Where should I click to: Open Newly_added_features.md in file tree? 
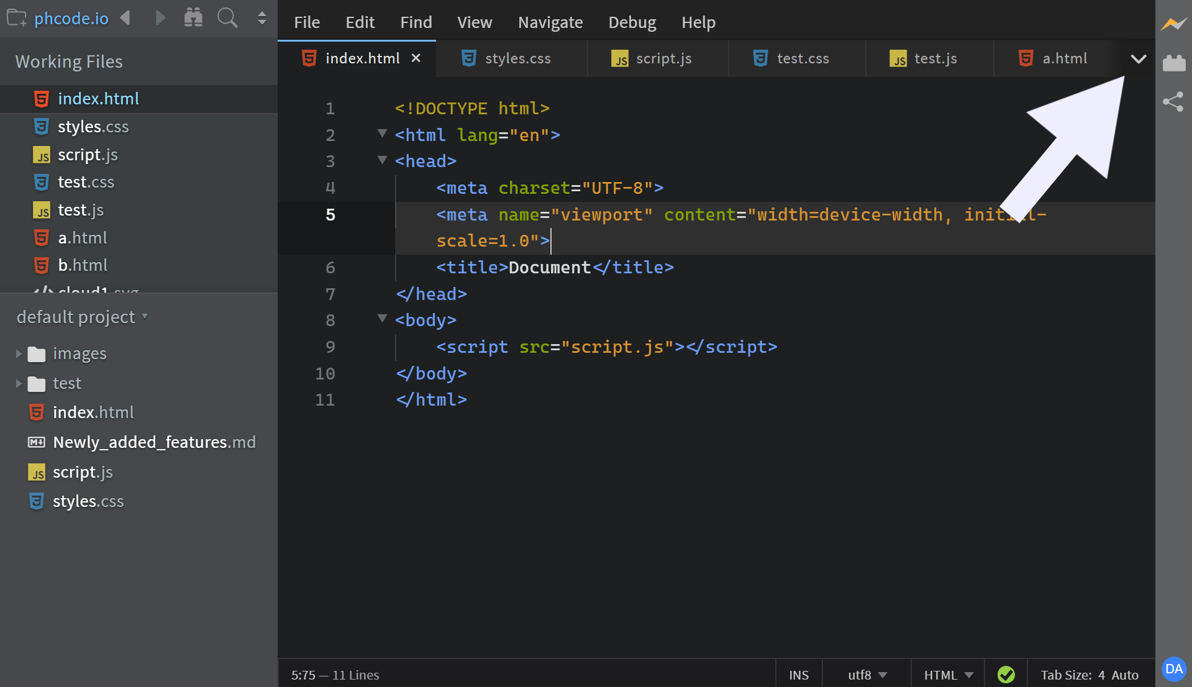click(154, 442)
